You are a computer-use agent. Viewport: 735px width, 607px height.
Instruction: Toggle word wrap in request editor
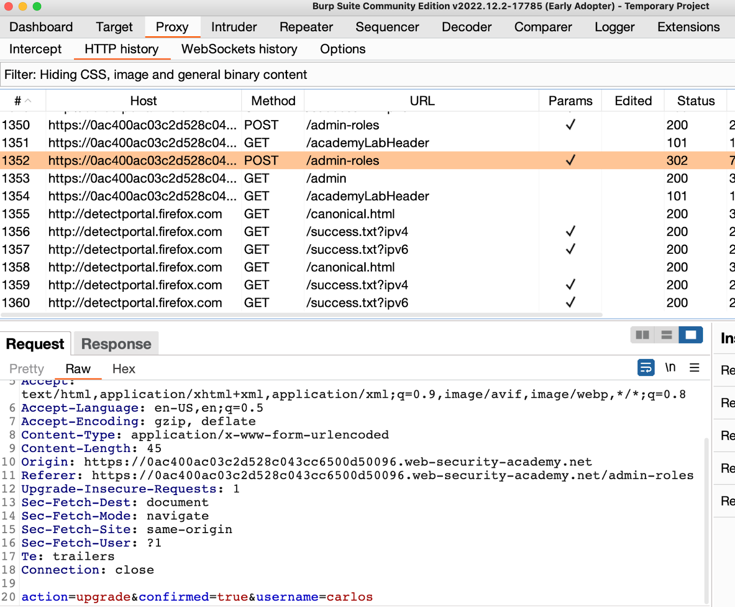pyautogui.click(x=646, y=368)
